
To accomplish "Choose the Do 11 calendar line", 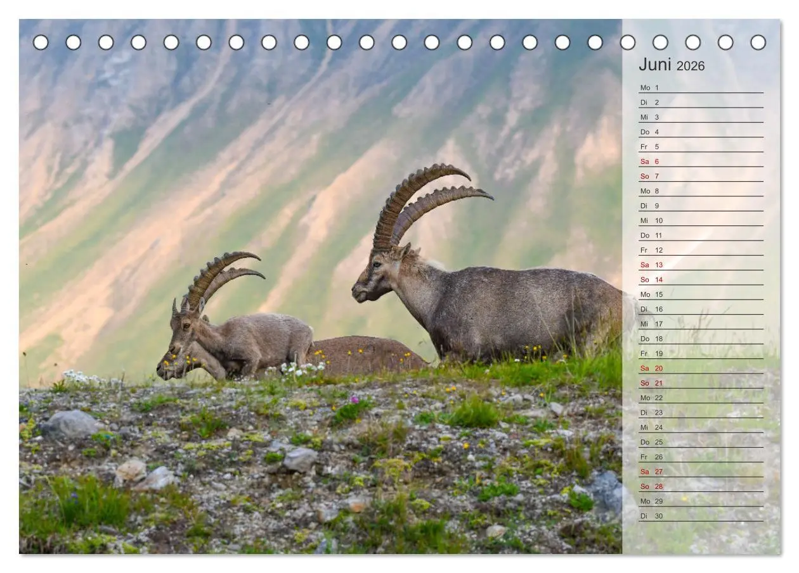I will (x=701, y=235).
